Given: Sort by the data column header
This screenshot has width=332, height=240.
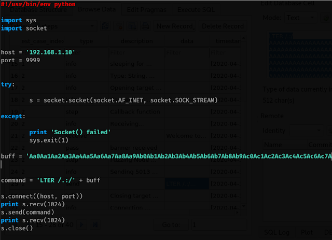Looking at the screenshot, I should (187, 41).
